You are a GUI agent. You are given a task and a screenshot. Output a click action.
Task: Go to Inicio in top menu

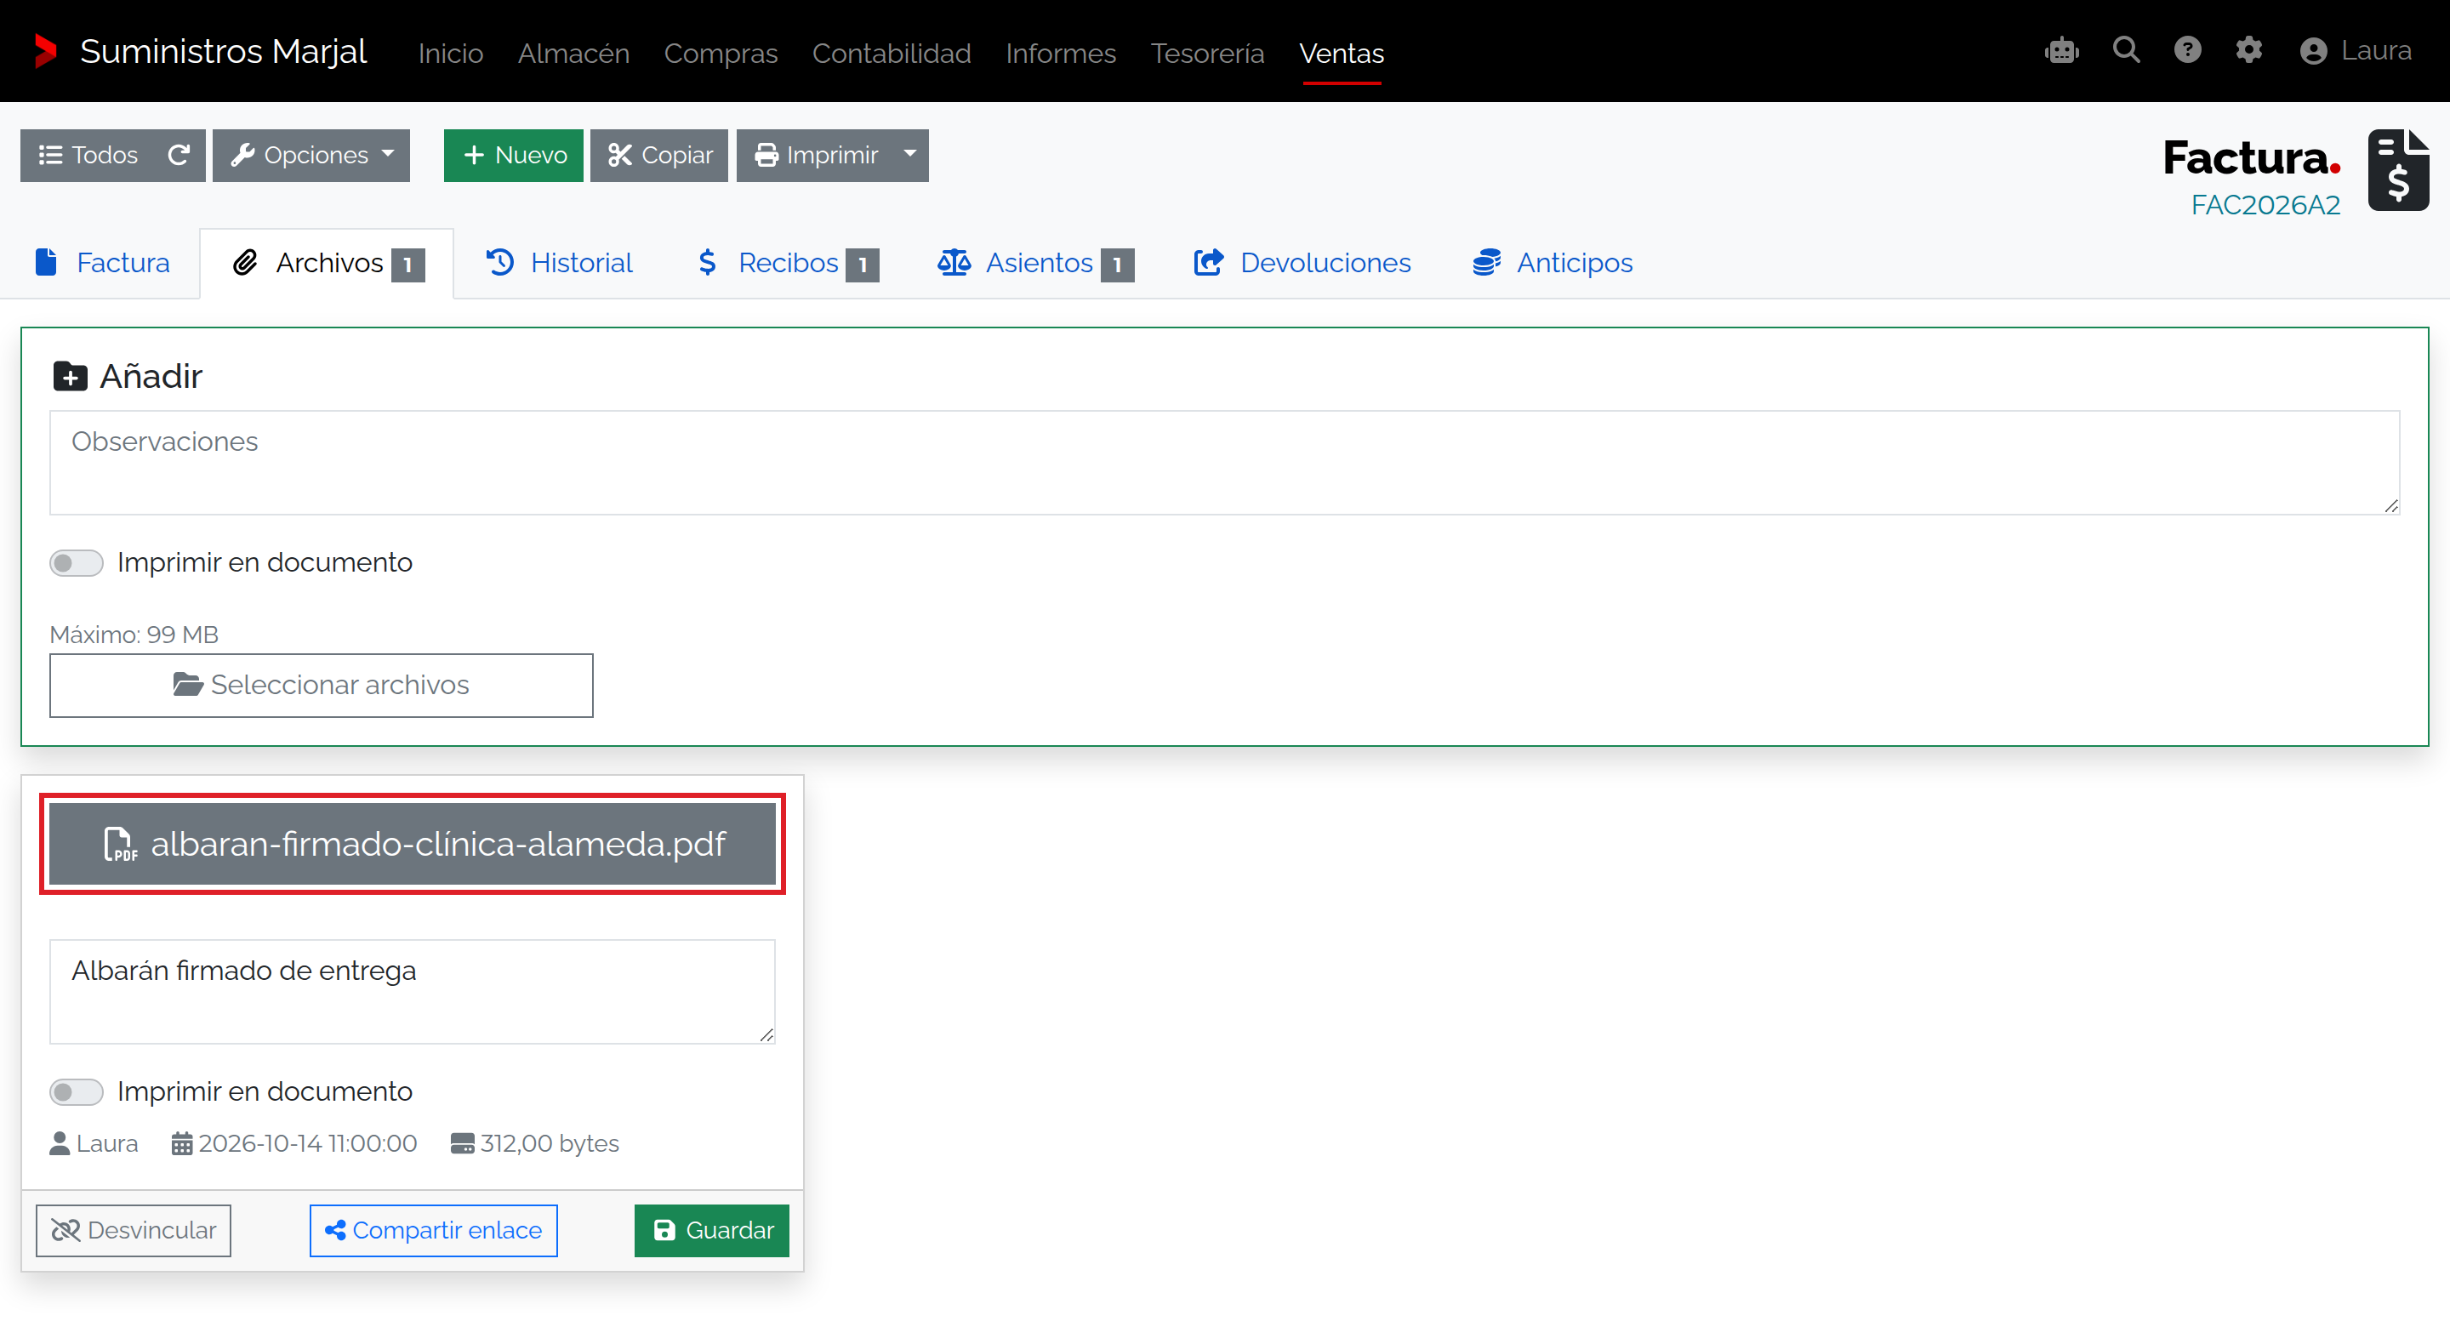451,53
